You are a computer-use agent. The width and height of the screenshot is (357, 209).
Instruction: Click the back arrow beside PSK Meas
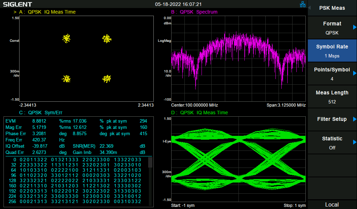310,8
